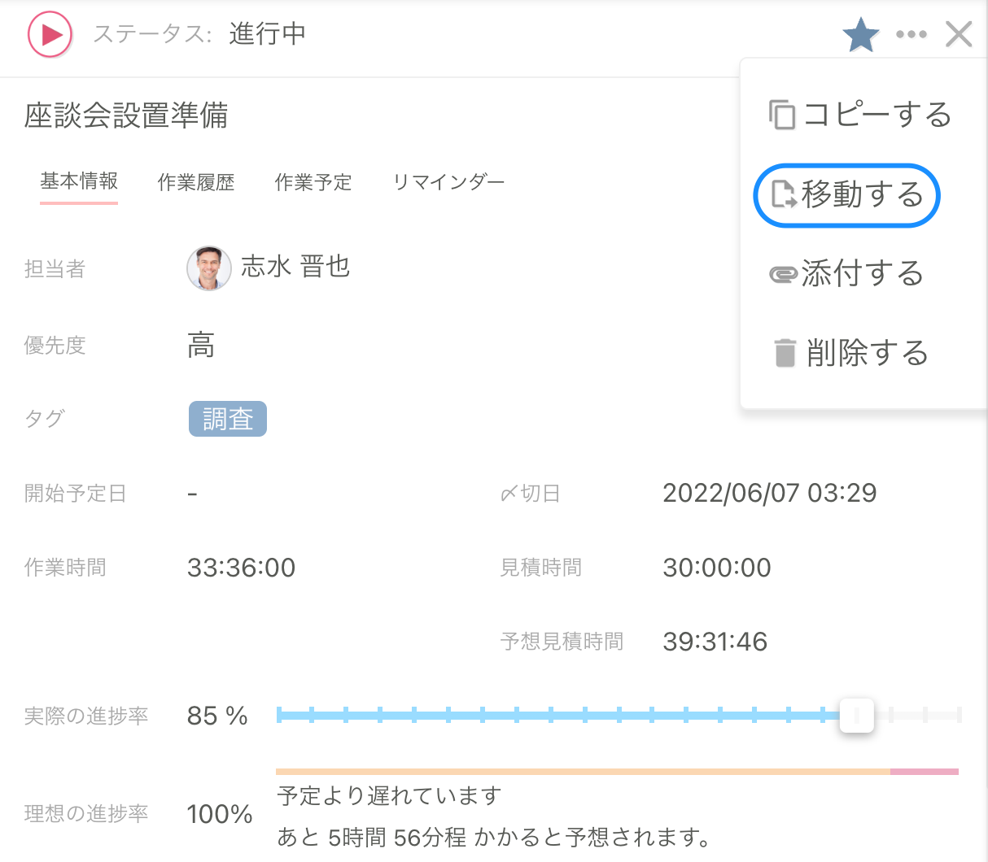Click the 進行中 status label
The image size is (988, 862).
tap(267, 34)
